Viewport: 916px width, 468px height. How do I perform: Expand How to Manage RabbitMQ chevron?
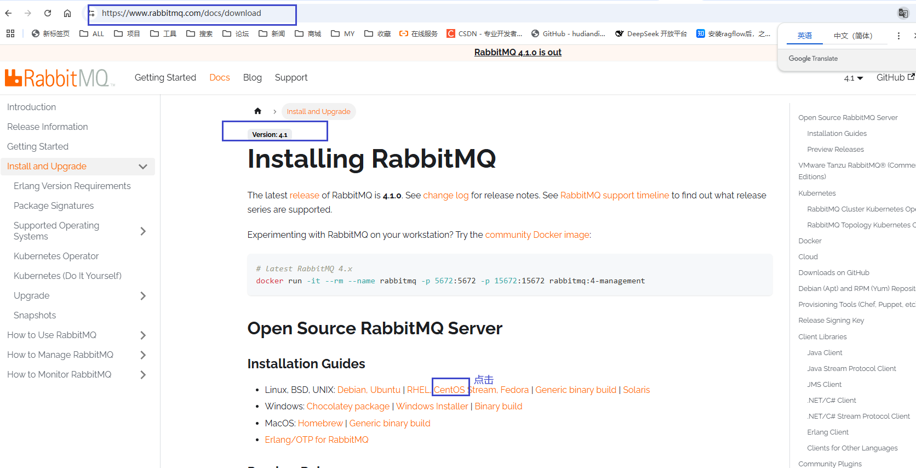pos(143,355)
